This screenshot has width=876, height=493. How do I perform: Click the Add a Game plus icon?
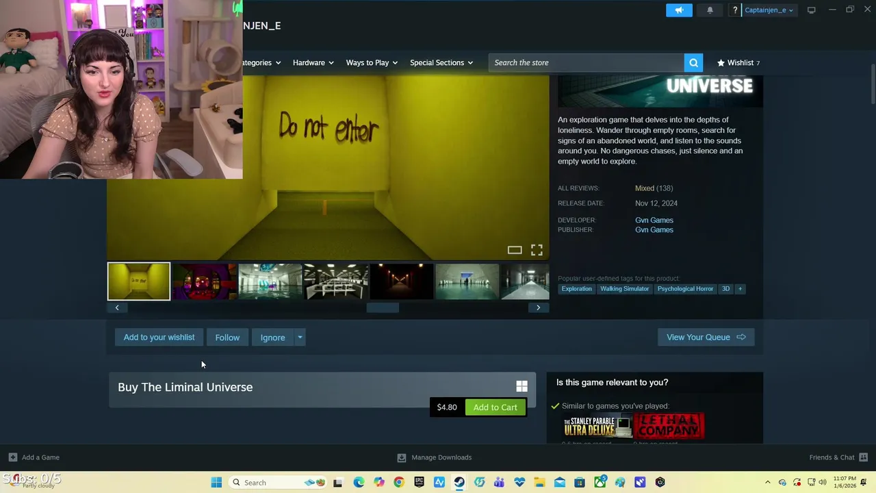[12, 457]
